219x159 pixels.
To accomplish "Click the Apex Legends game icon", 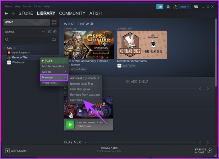I will (x=9, y=52).
